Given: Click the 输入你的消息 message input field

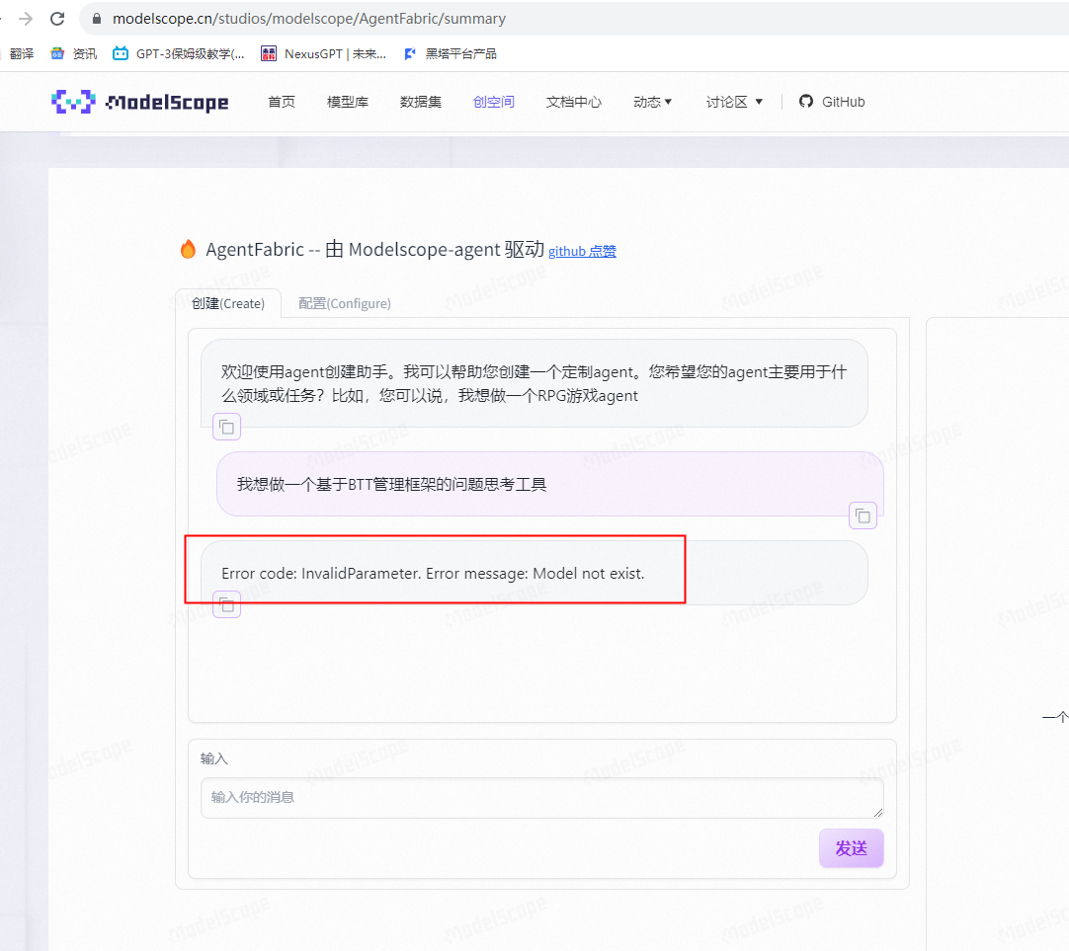Looking at the screenshot, I should pos(541,798).
